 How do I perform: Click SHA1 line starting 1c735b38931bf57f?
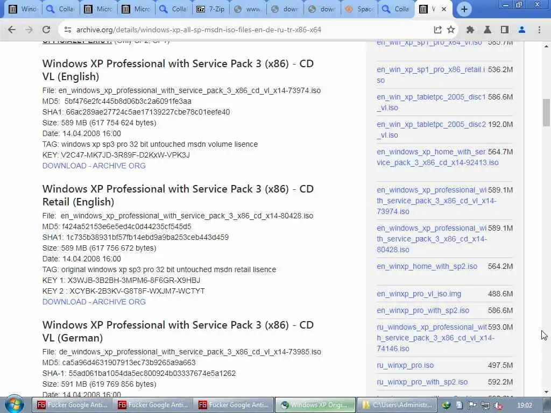pos(136,237)
